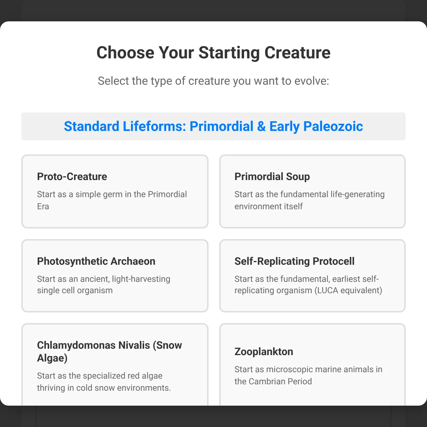The height and width of the screenshot is (427, 427).
Task: Click the 'light-harvesting single cell organism' text
Action: (x=104, y=285)
